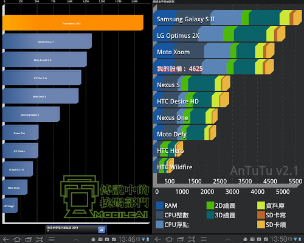Open the 2011 electronics fair ad banner text
The width and height of the screenshot is (304, 243).
pos(72,230)
